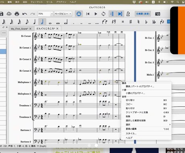Select the eighth note duration
Image resolution: width=185 pixels, height=153 pixels.
coord(27,22)
